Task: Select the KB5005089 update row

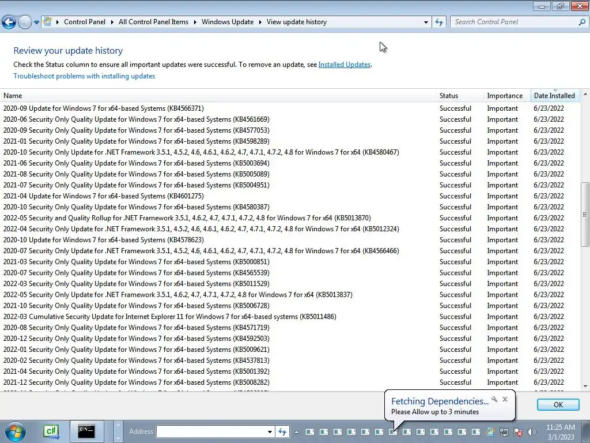Action: [x=290, y=174]
